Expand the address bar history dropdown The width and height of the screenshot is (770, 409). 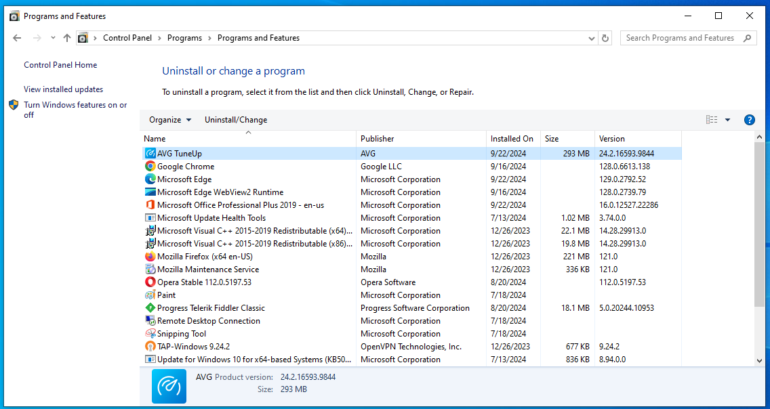coord(592,38)
